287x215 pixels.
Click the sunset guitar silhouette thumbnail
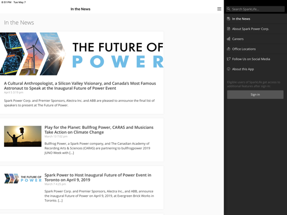[x=23, y=136]
